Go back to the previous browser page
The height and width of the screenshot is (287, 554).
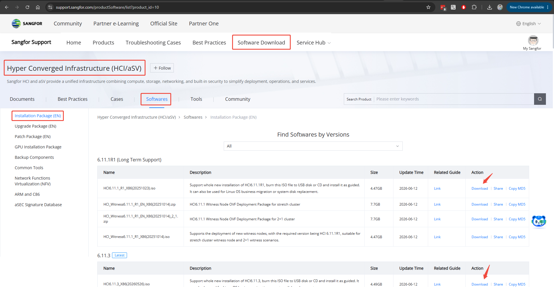click(7, 7)
